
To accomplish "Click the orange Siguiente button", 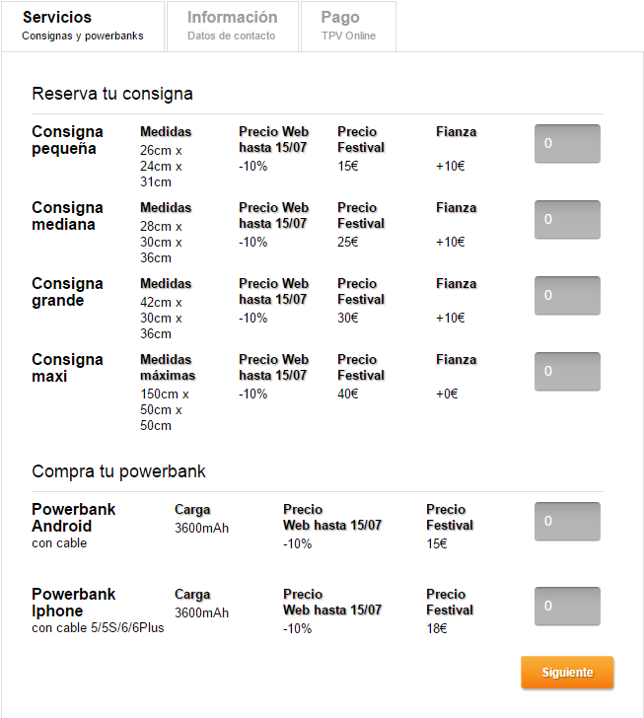I will 567,672.
